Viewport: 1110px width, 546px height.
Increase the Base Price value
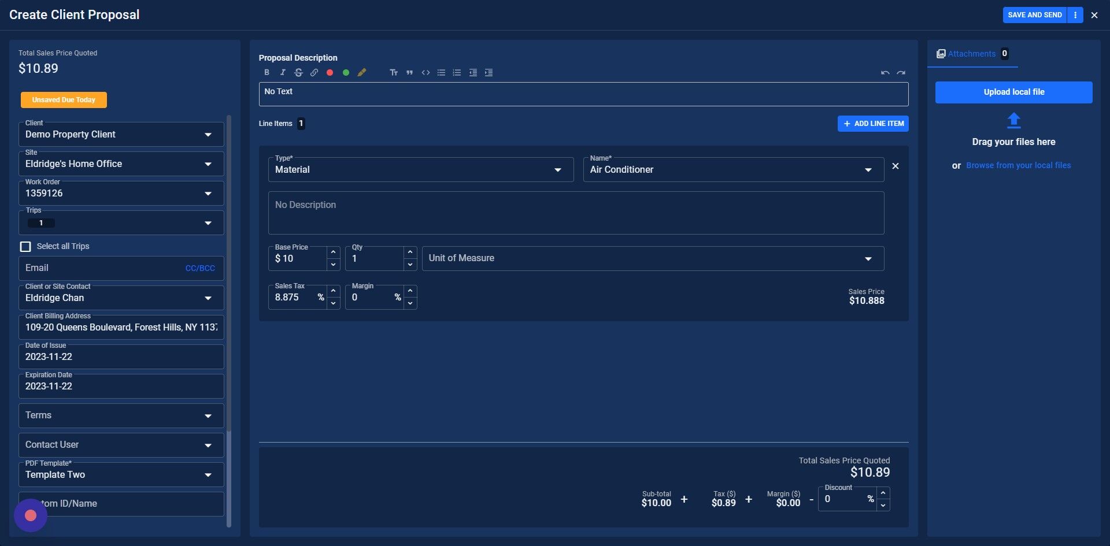pyautogui.click(x=333, y=252)
